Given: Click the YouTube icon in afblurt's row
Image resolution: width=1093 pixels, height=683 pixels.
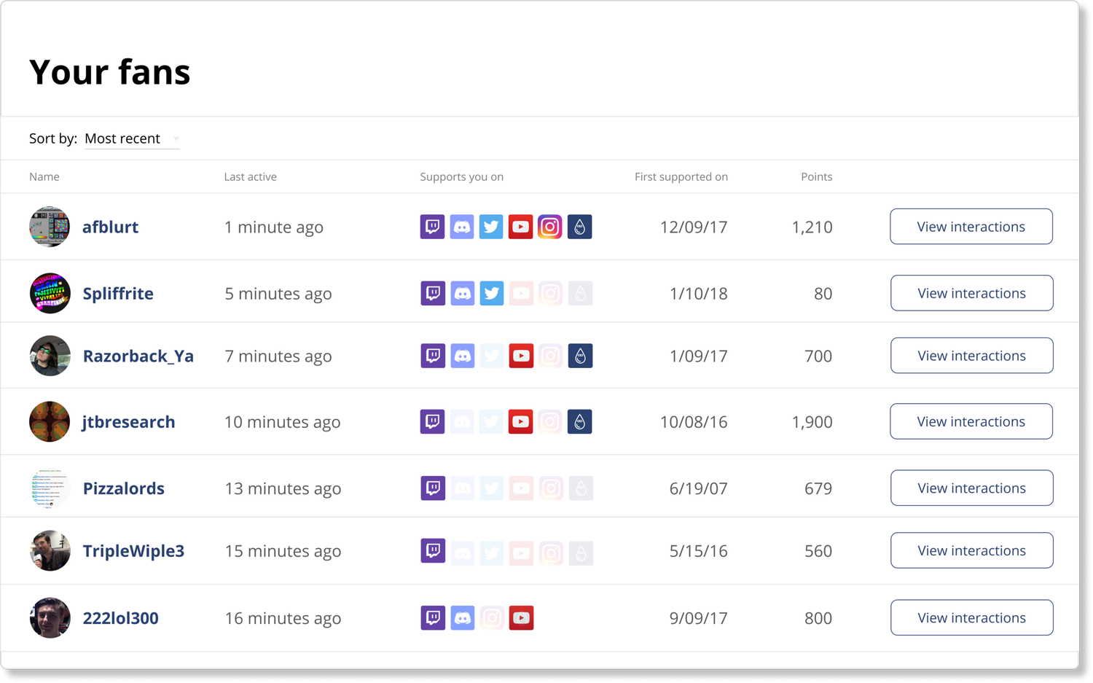Looking at the screenshot, I should 520,227.
